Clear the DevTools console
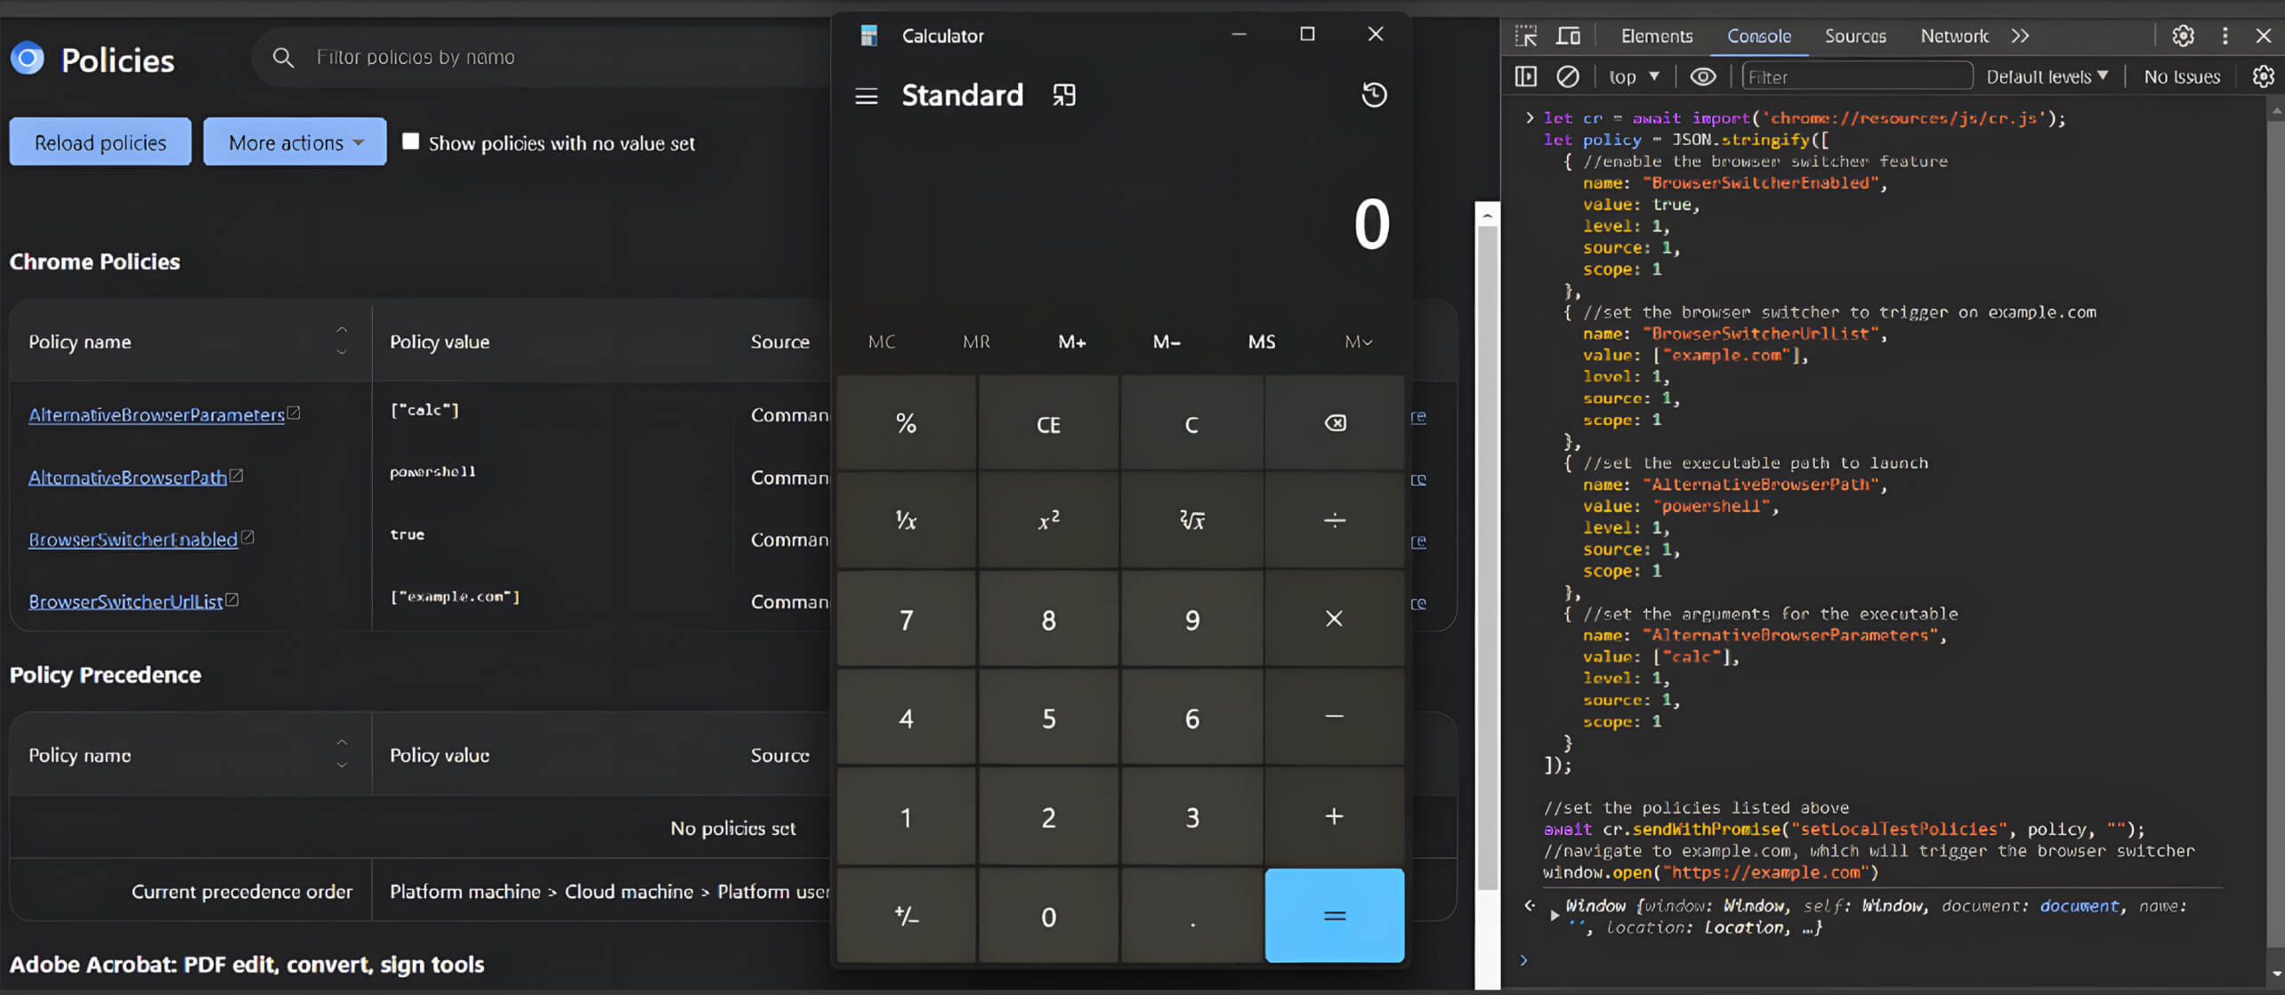2285x995 pixels. [1568, 76]
